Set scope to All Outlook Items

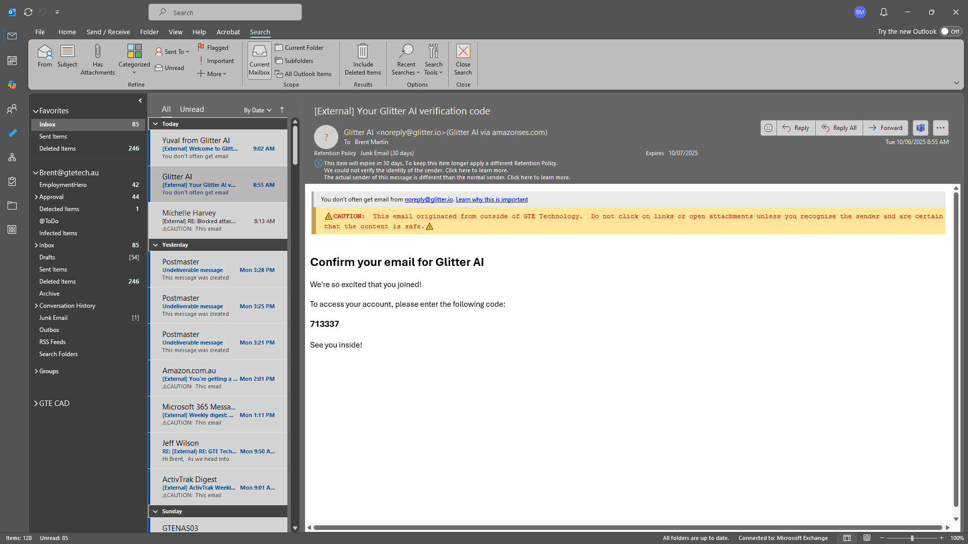tap(304, 74)
